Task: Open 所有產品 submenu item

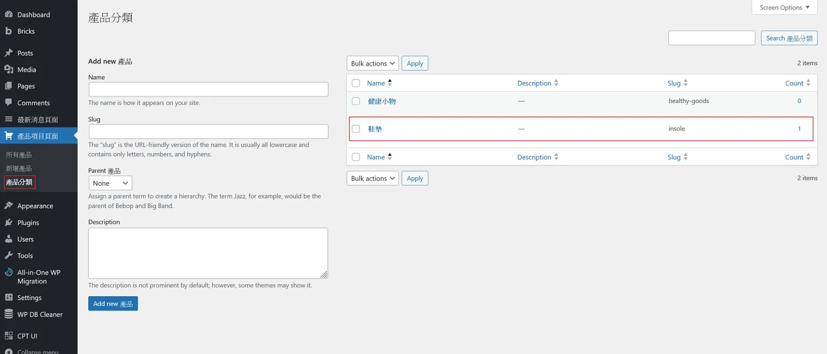Action: click(19, 155)
